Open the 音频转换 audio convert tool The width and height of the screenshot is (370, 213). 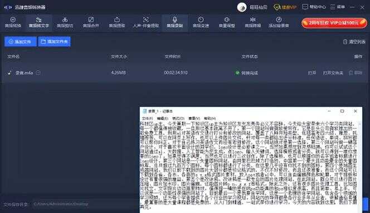pos(13,22)
